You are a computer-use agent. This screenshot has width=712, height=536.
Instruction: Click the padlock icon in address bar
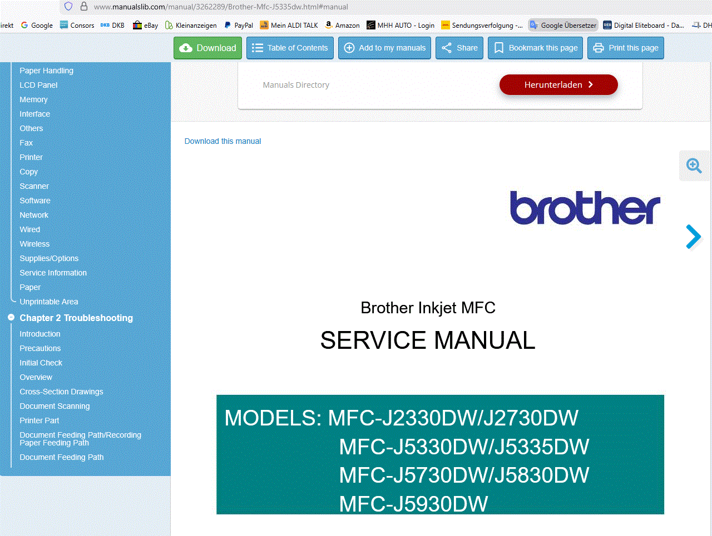click(84, 7)
